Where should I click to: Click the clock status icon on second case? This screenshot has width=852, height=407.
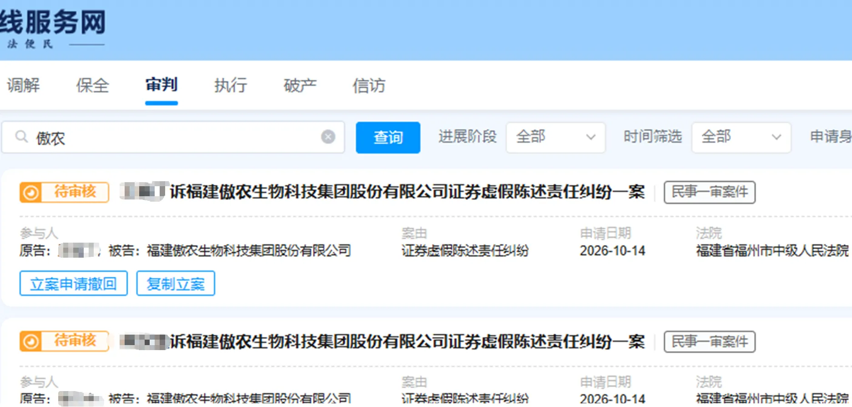point(30,341)
